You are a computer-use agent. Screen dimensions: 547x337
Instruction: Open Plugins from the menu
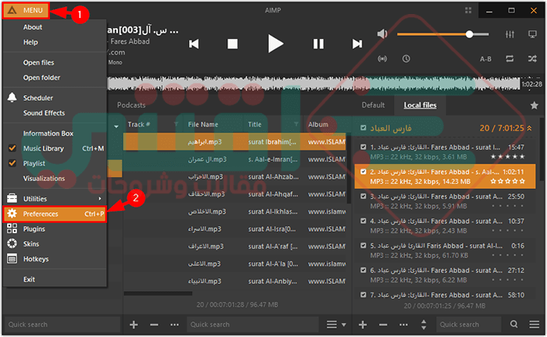click(x=34, y=229)
